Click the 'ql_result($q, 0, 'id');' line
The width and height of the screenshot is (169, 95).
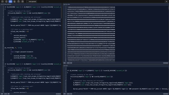click(13, 48)
